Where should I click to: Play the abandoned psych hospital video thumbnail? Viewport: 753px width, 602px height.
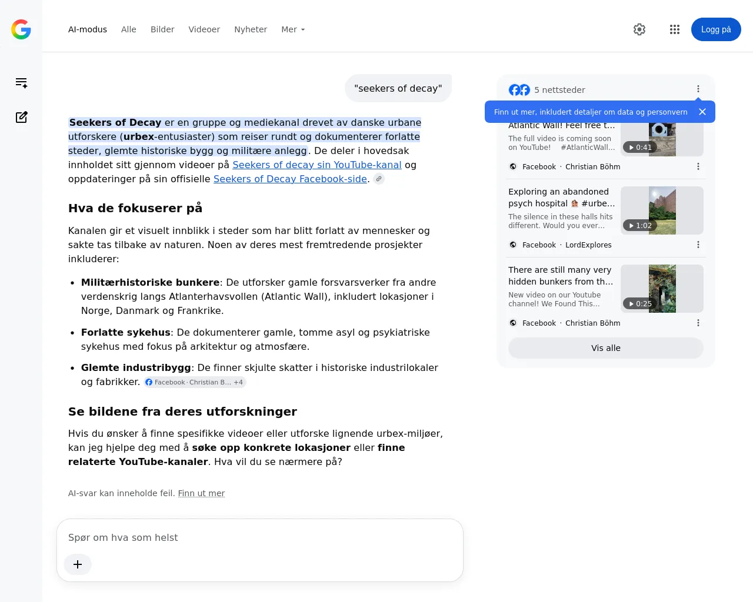[x=662, y=210]
